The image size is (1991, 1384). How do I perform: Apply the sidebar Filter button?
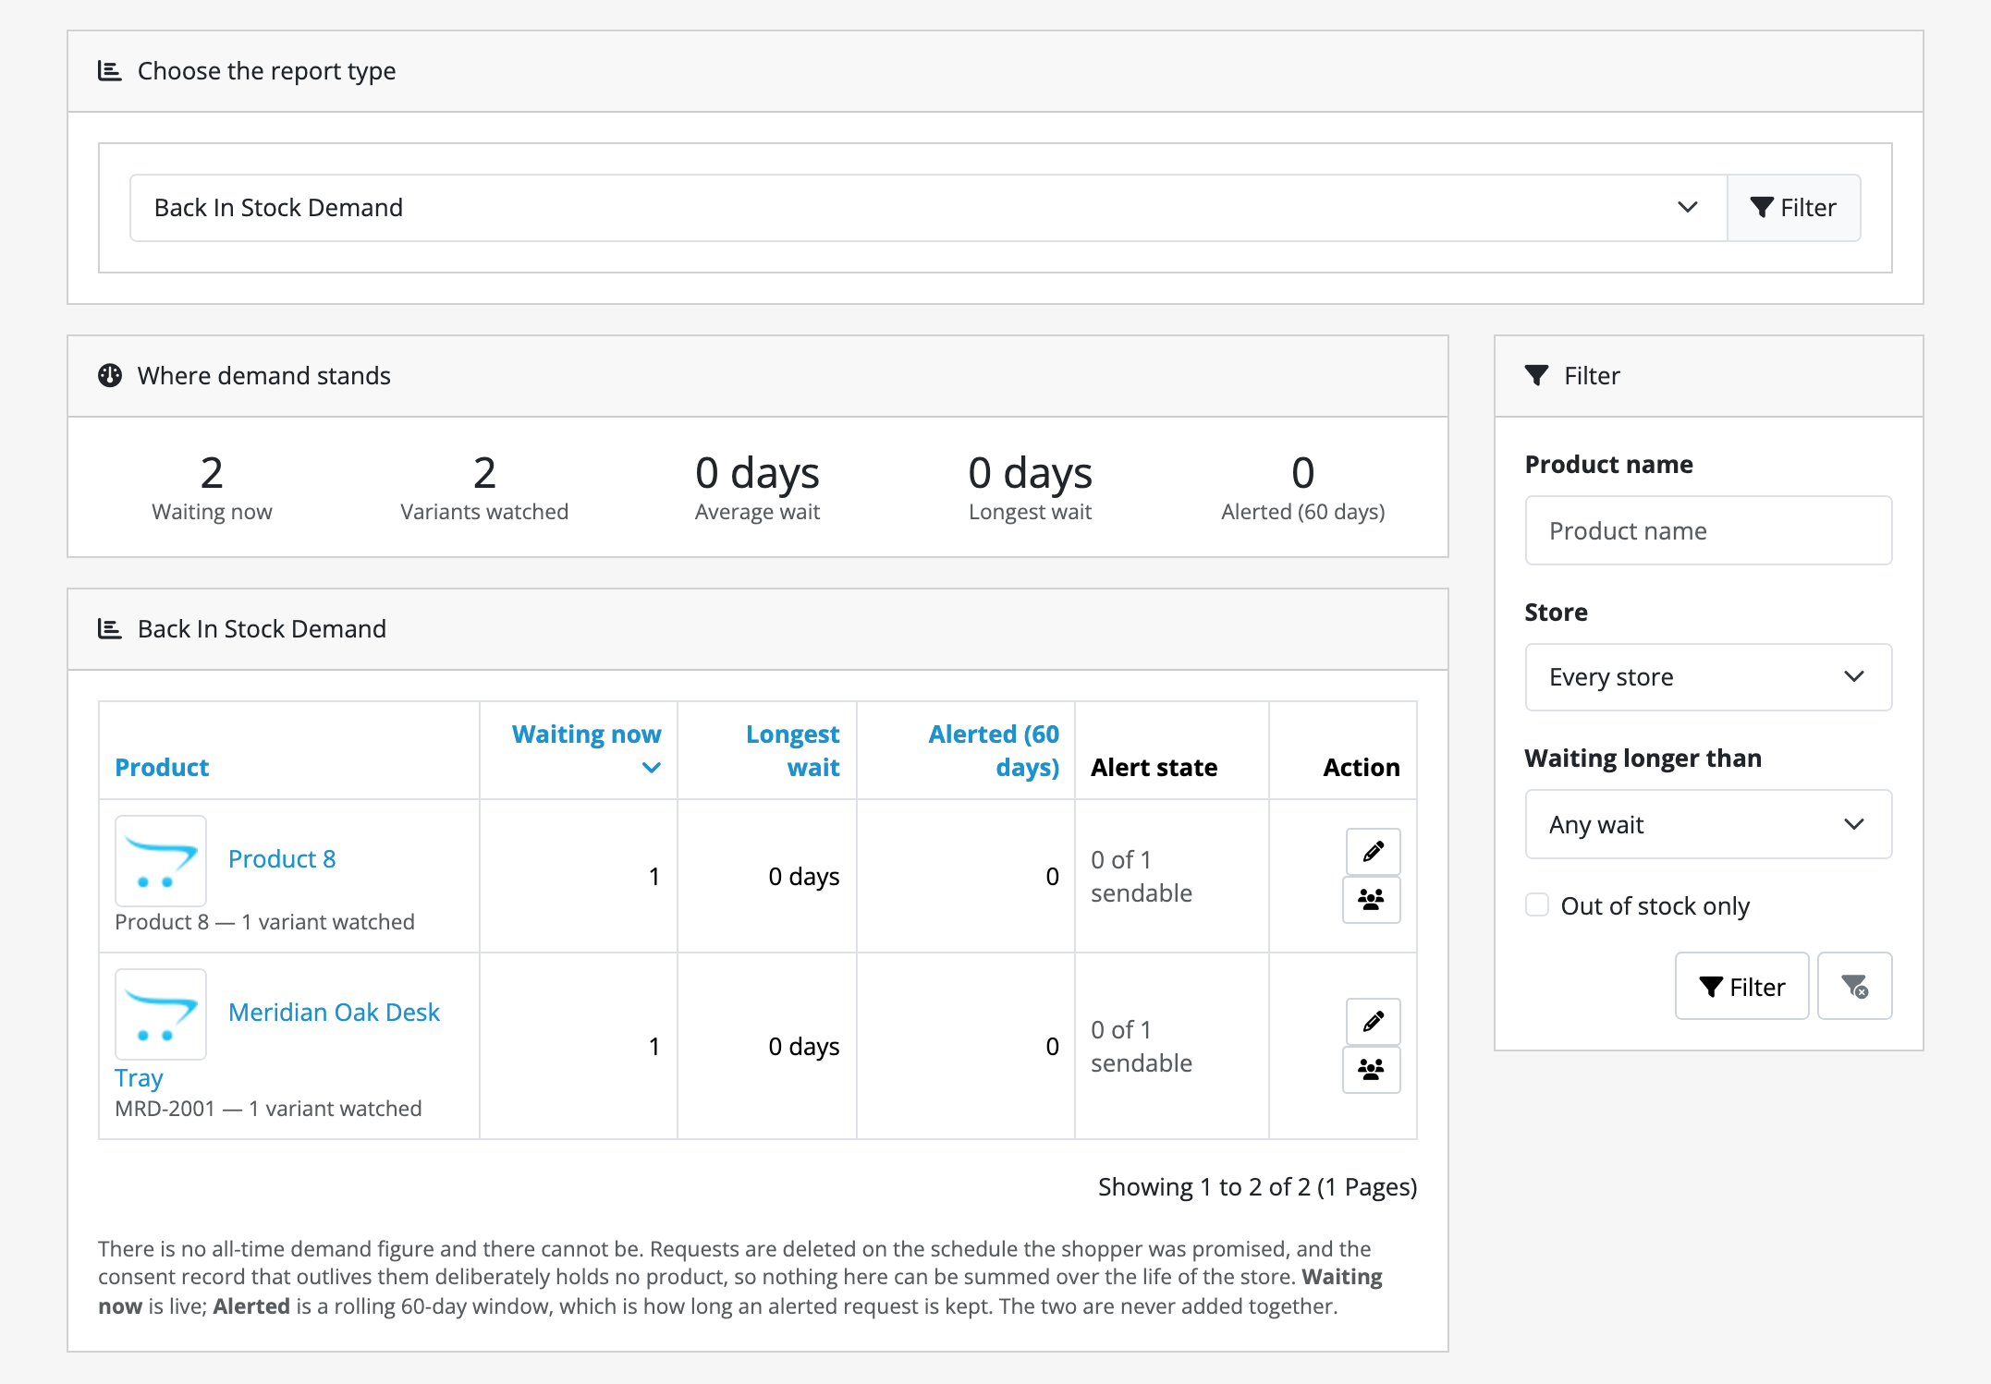(x=1741, y=986)
